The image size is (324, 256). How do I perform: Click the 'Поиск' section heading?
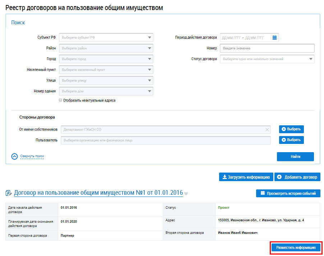tap(18, 23)
